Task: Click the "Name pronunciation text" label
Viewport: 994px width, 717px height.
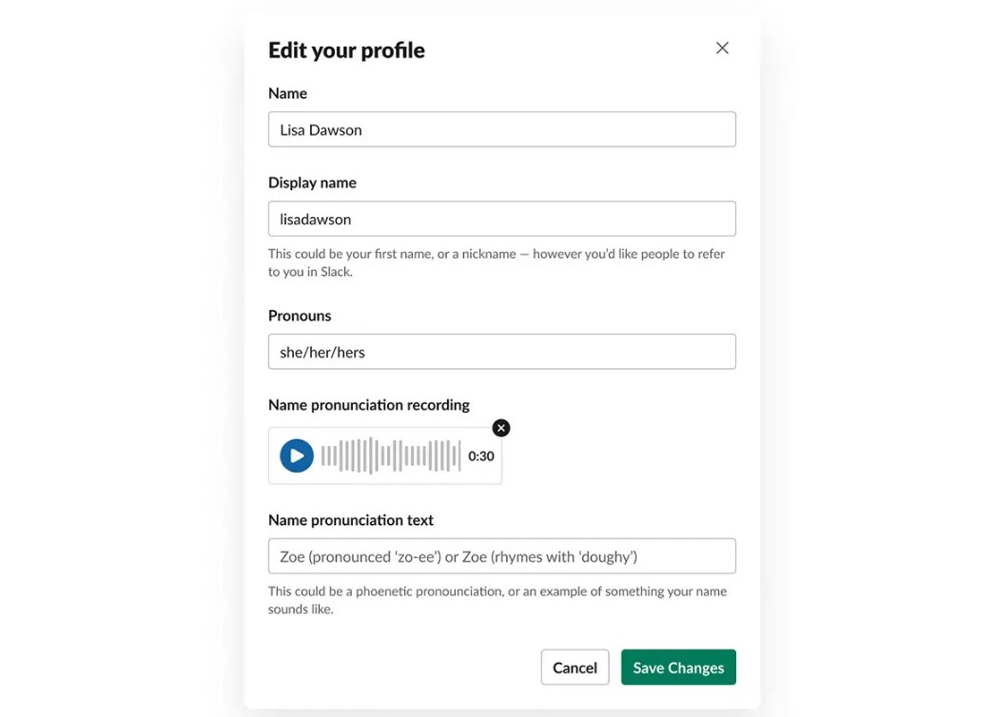Action: 351,520
